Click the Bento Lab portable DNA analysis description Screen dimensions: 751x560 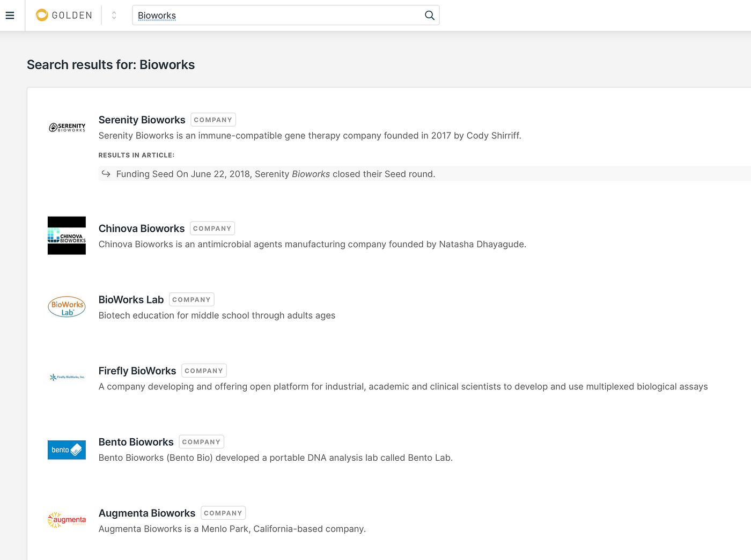pyautogui.click(x=276, y=458)
